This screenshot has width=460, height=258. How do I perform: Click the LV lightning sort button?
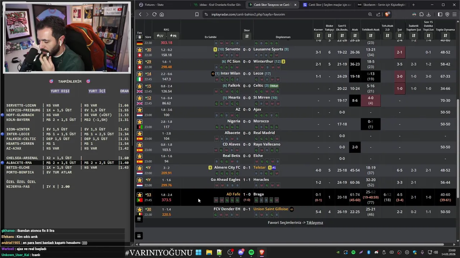[160, 36]
